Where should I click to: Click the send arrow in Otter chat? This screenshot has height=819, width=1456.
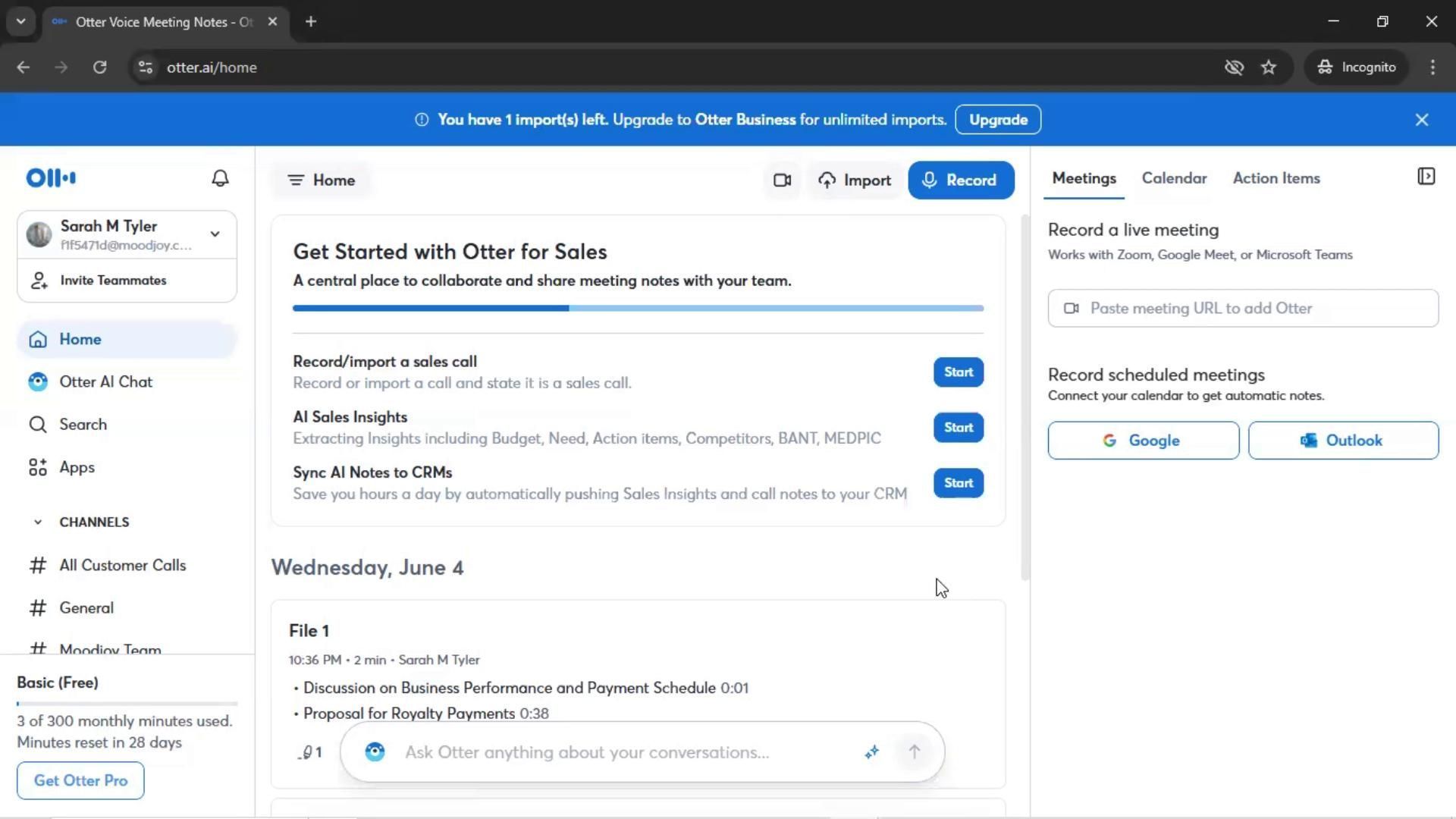(915, 752)
